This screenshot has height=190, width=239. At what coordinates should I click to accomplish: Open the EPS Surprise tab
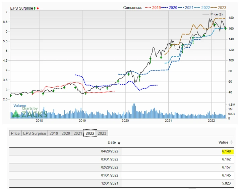click(x=35, y=133)
